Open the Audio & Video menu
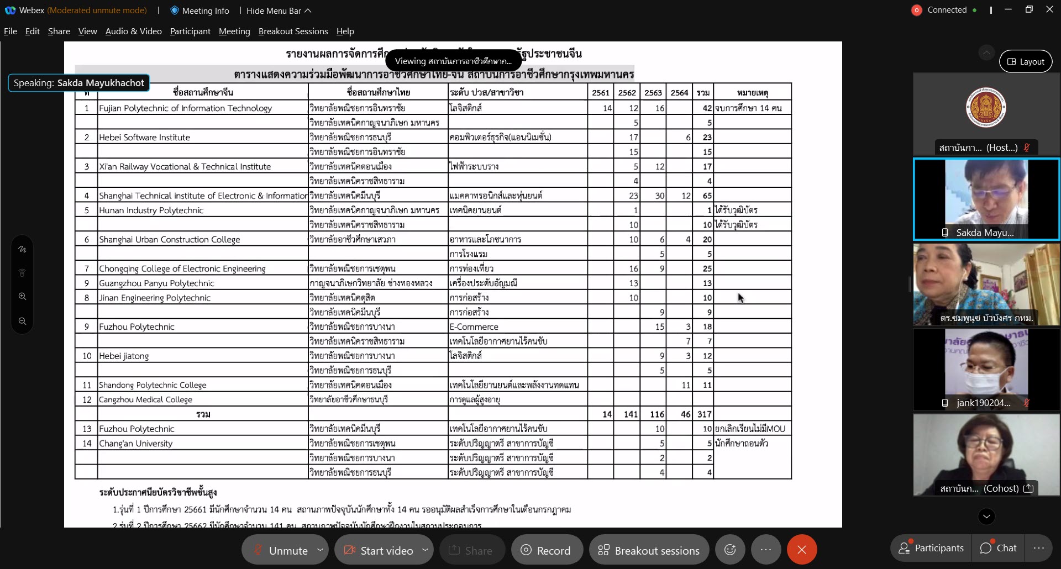The height and width of the screenshot is (569, 1061). [133, 31]
